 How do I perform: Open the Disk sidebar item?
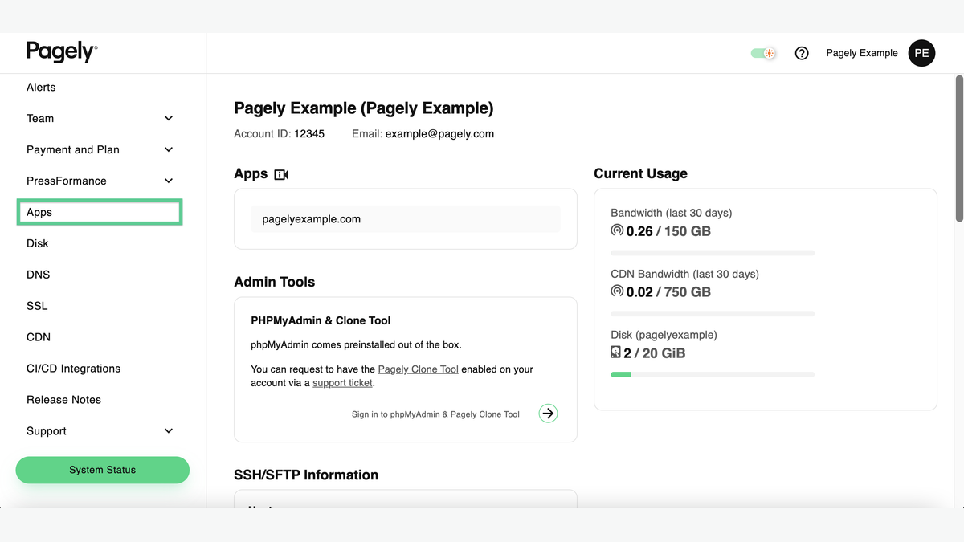point(38,243)
